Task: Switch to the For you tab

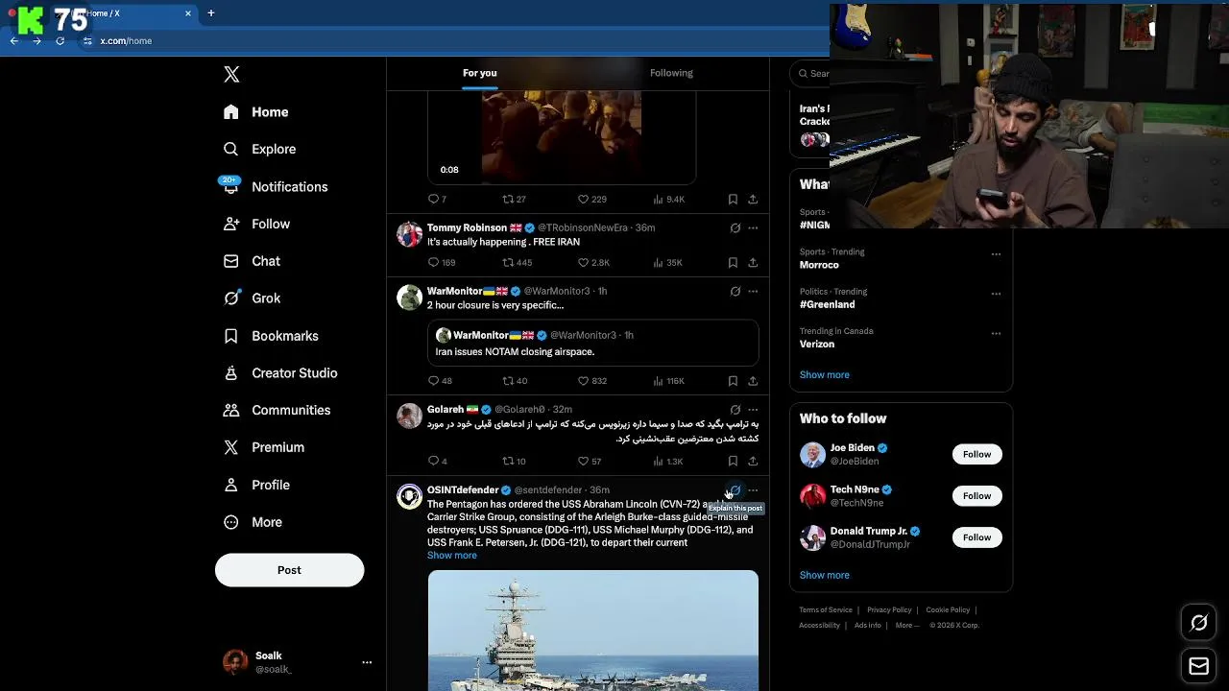Action: (x=480, y=73)
